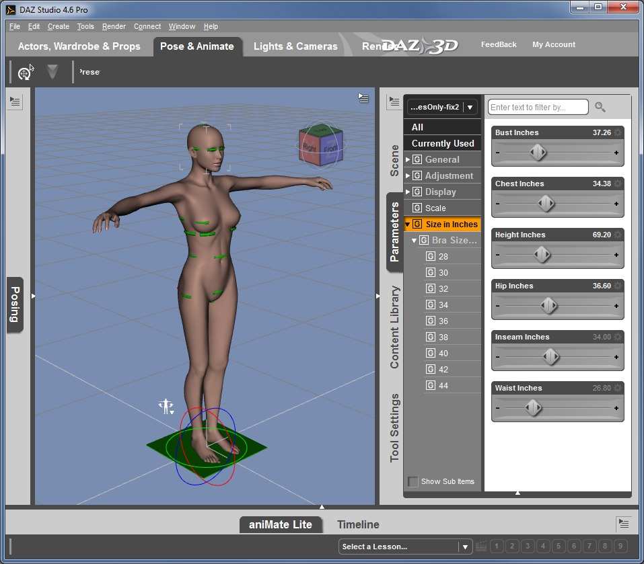Increase Hip Inches with plus button
Screen dimensions: 644x564
tap(616, 306)
